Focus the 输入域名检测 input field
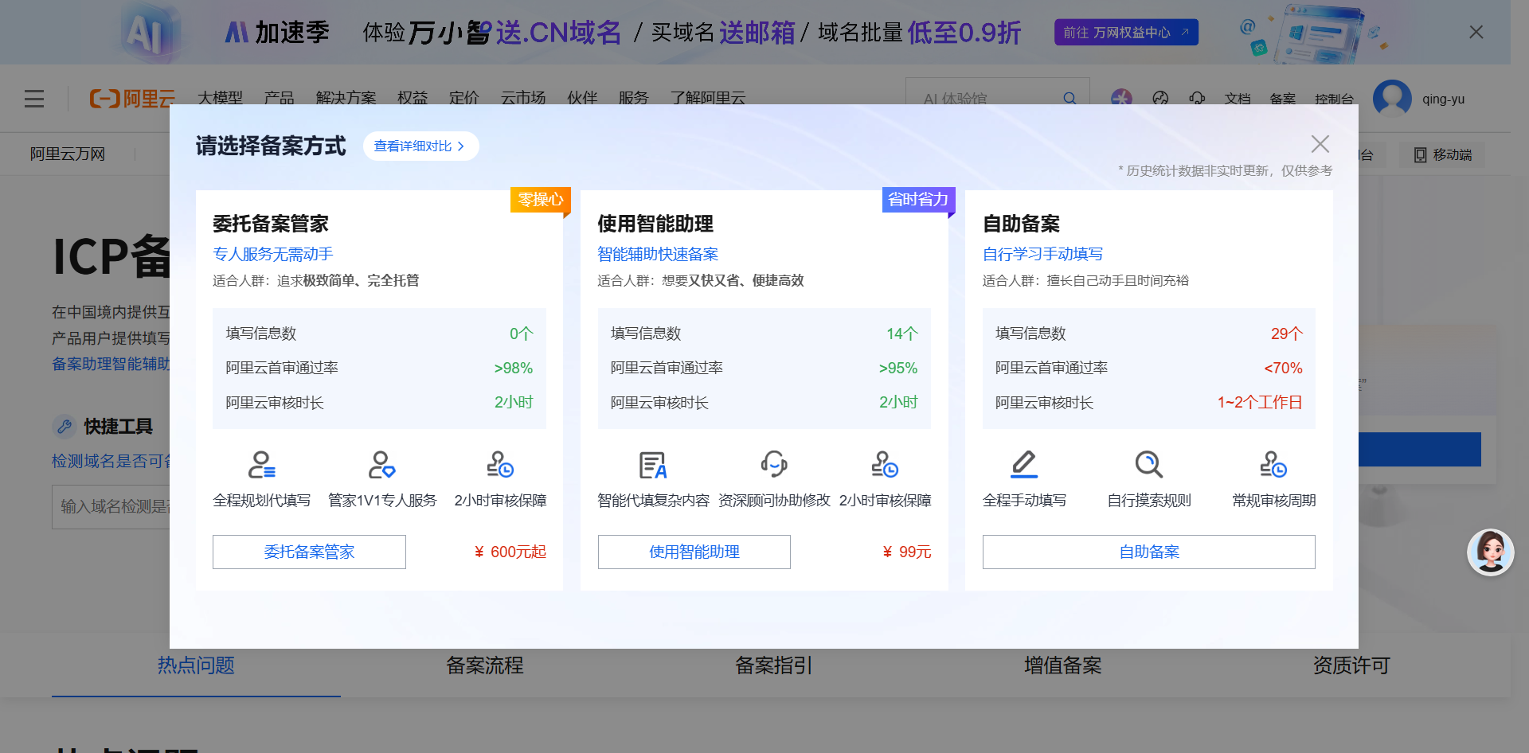This screenshot has height=753, width=1529. click(x=111, y=506)
